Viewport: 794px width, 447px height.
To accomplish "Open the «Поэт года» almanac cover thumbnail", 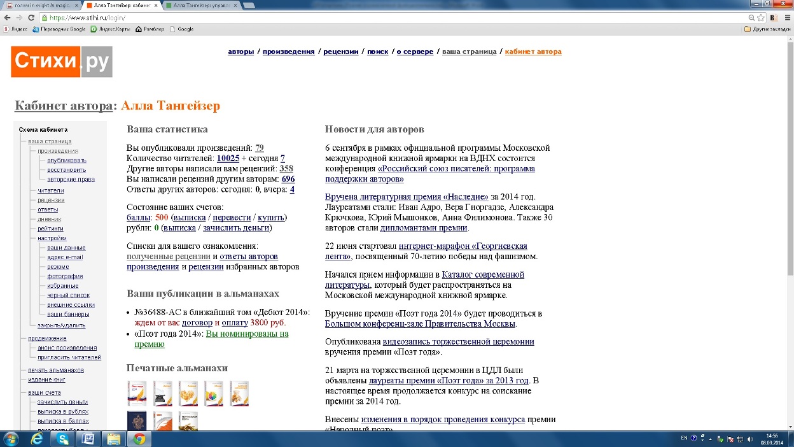I will (x=137, y=394).
